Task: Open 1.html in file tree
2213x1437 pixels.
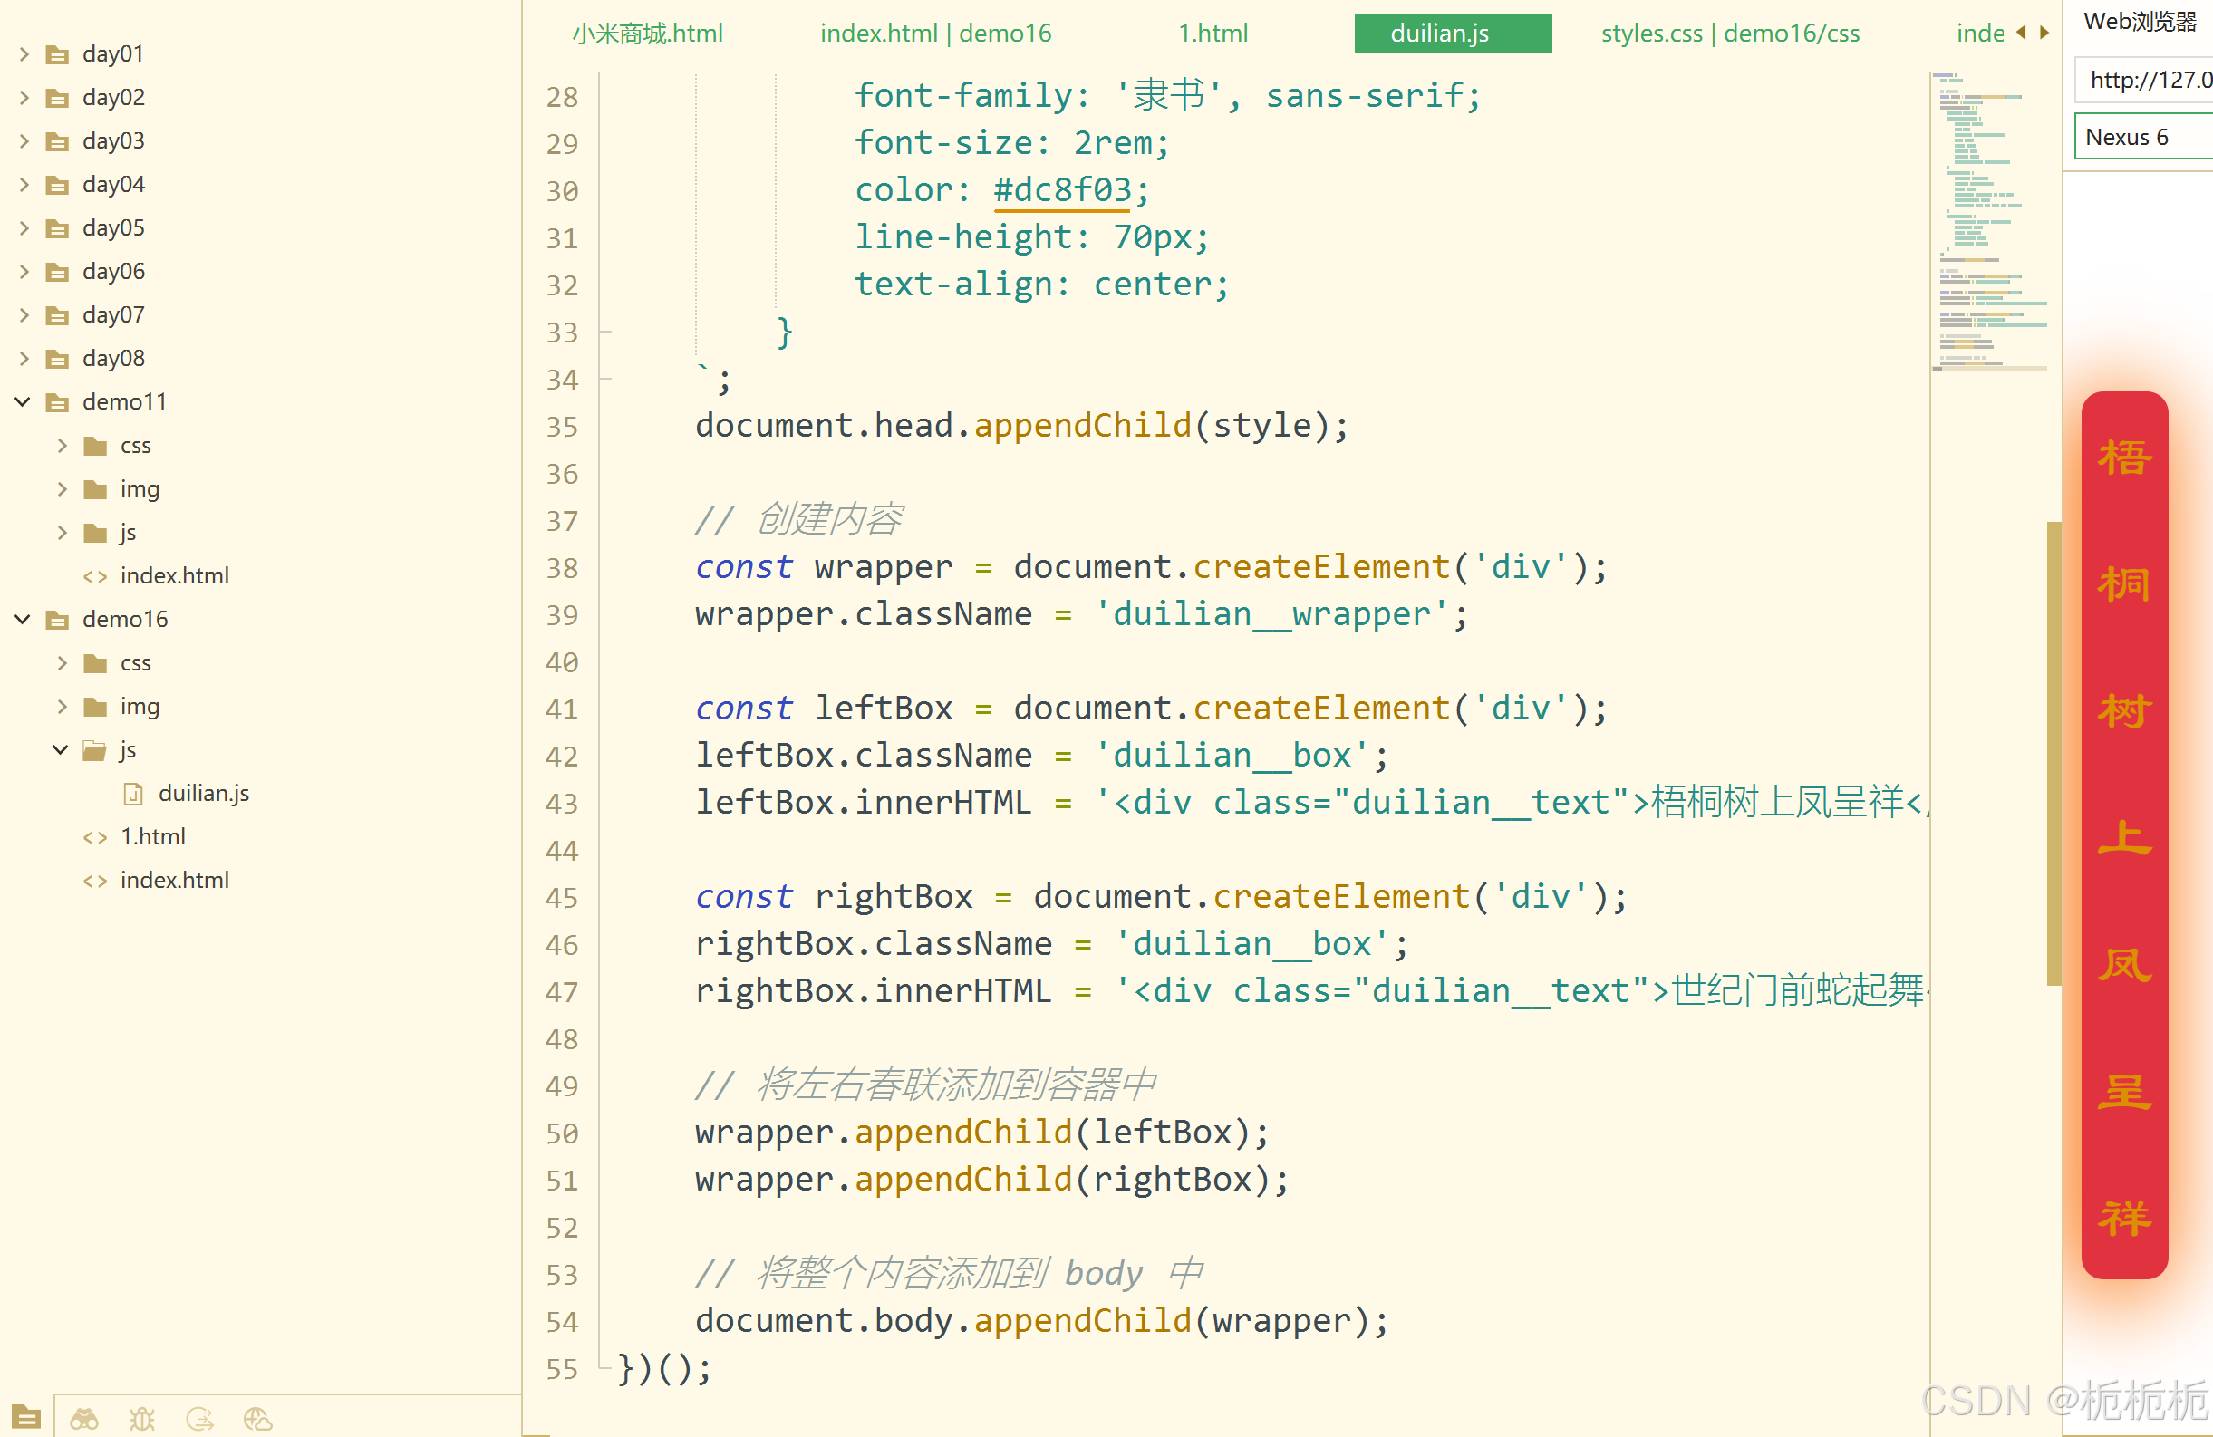Action: (152, 836)
